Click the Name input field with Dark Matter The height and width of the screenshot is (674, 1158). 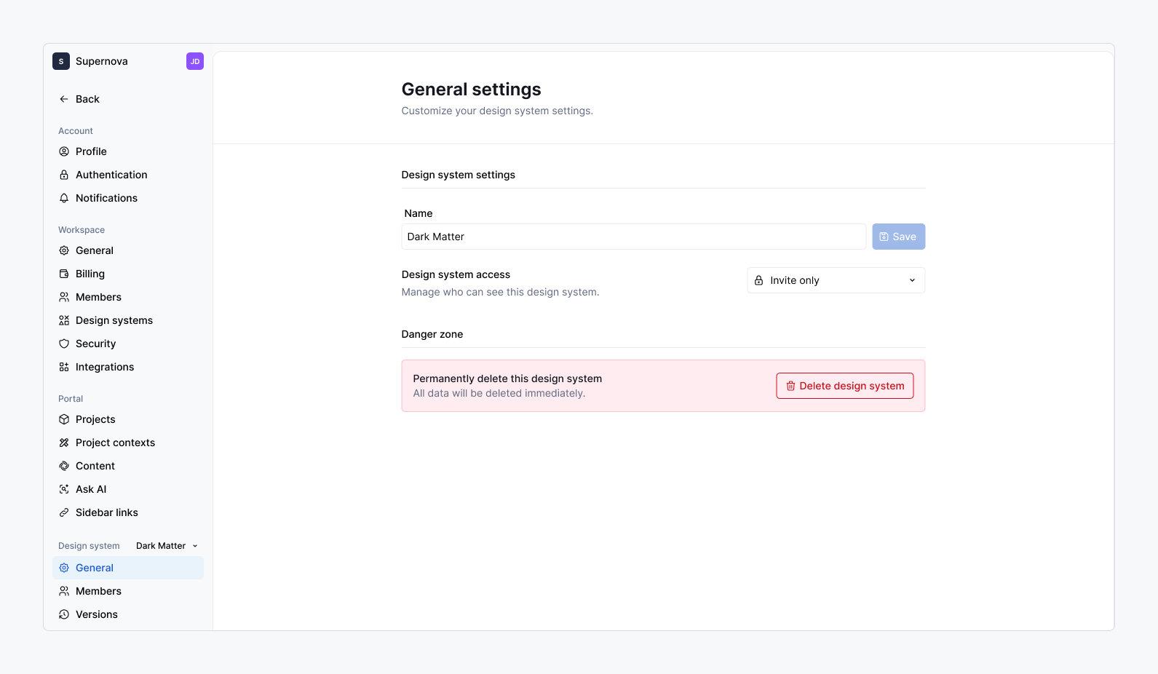pos(634,237)
